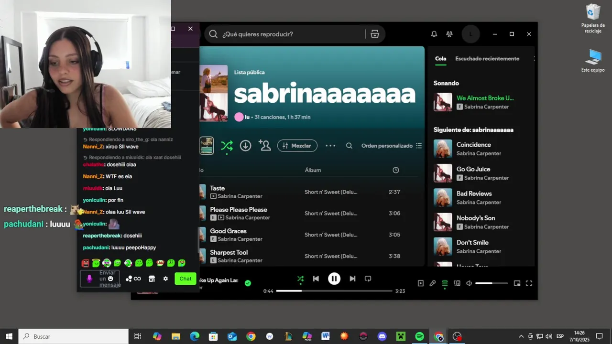612x344 pixels.
Task: Switch to the Cola tab
Action: point(440,59)
